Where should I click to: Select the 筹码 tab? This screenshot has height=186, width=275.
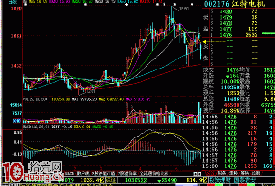click(x=245, y=173)
